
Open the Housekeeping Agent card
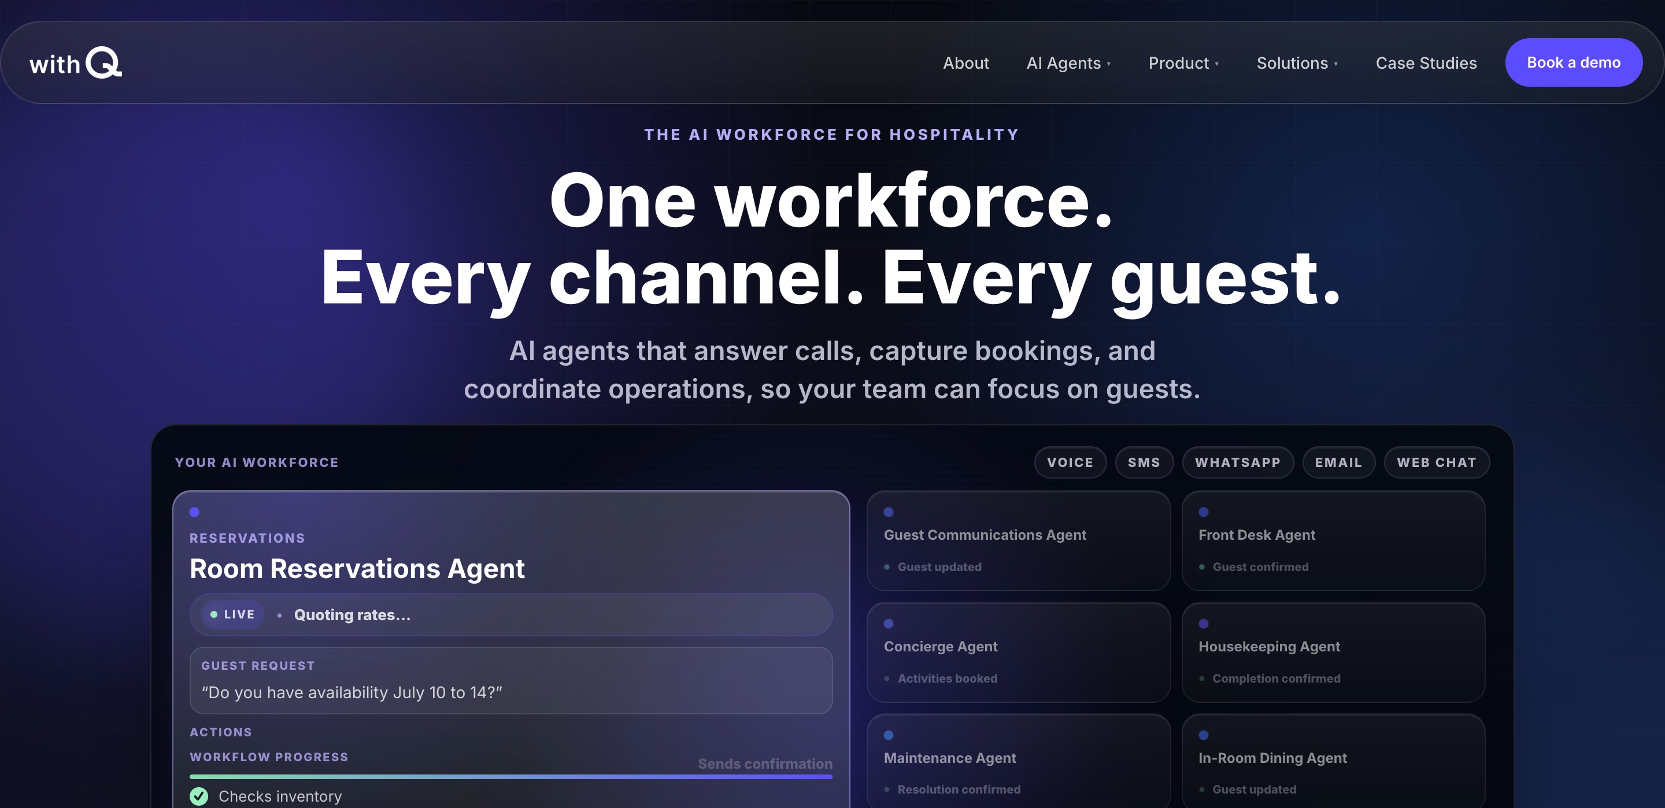[1333, 653]
